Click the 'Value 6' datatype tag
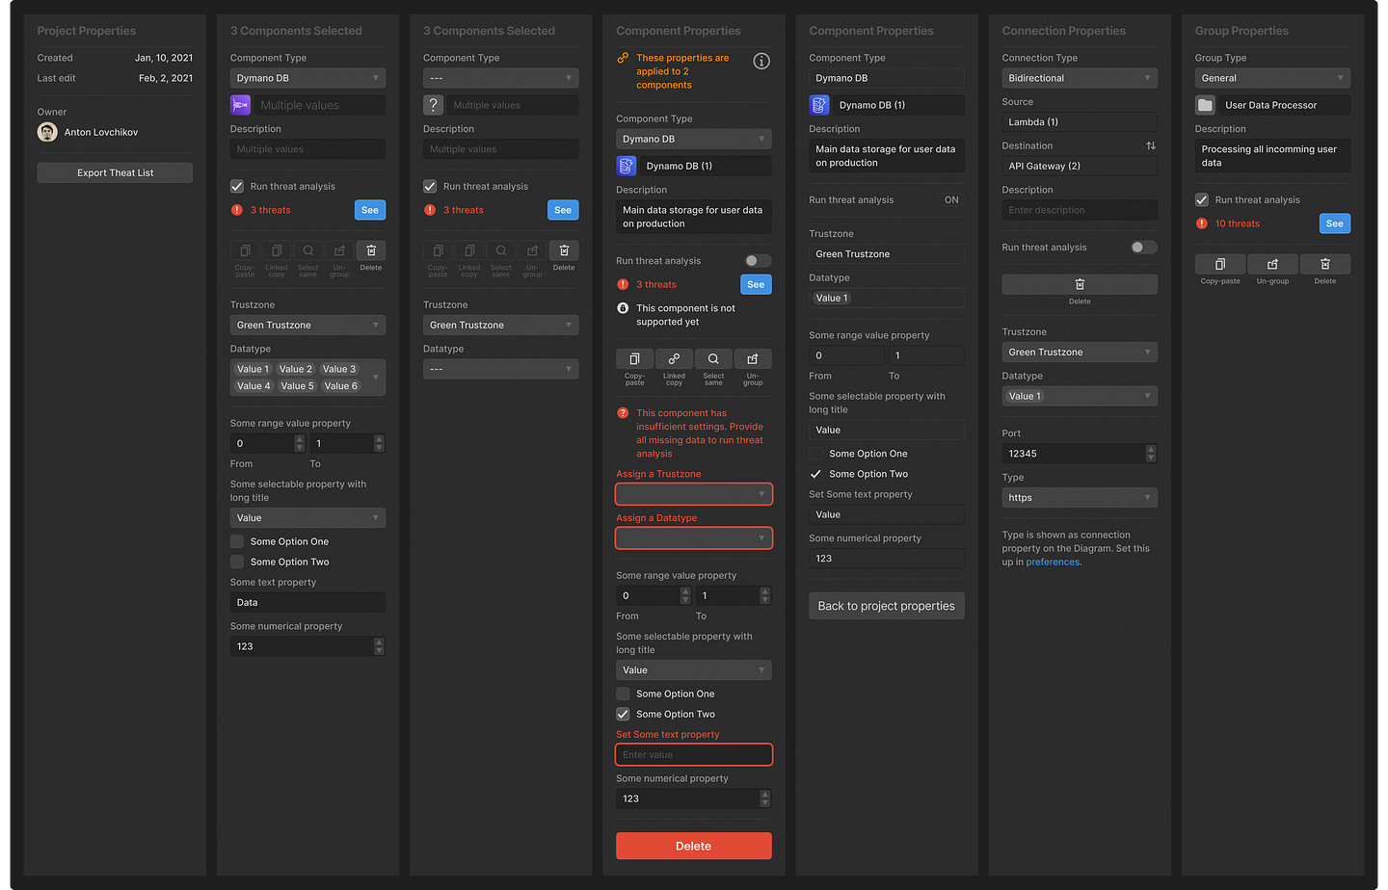 point(341,386)
